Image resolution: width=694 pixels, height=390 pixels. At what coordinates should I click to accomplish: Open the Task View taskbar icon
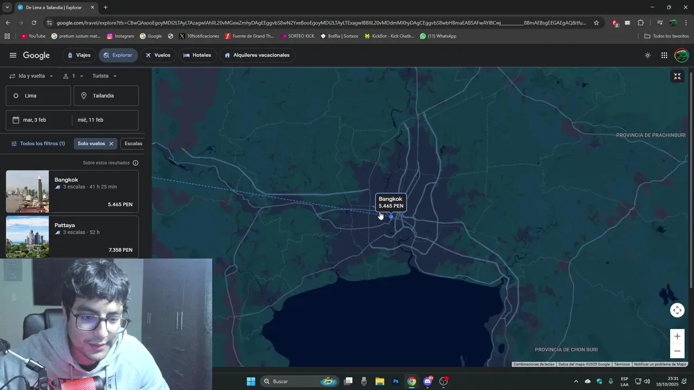point(348,381)
